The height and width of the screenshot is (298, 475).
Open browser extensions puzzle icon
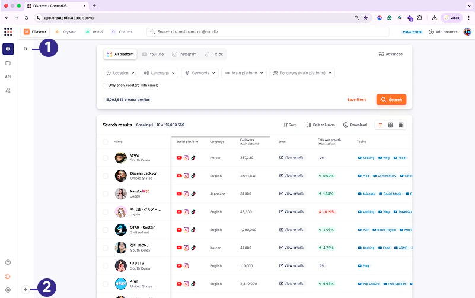click(420, 18)
